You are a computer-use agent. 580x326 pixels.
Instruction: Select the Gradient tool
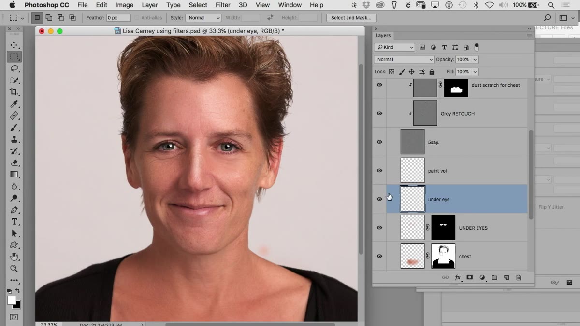click(x=14, y=175)
